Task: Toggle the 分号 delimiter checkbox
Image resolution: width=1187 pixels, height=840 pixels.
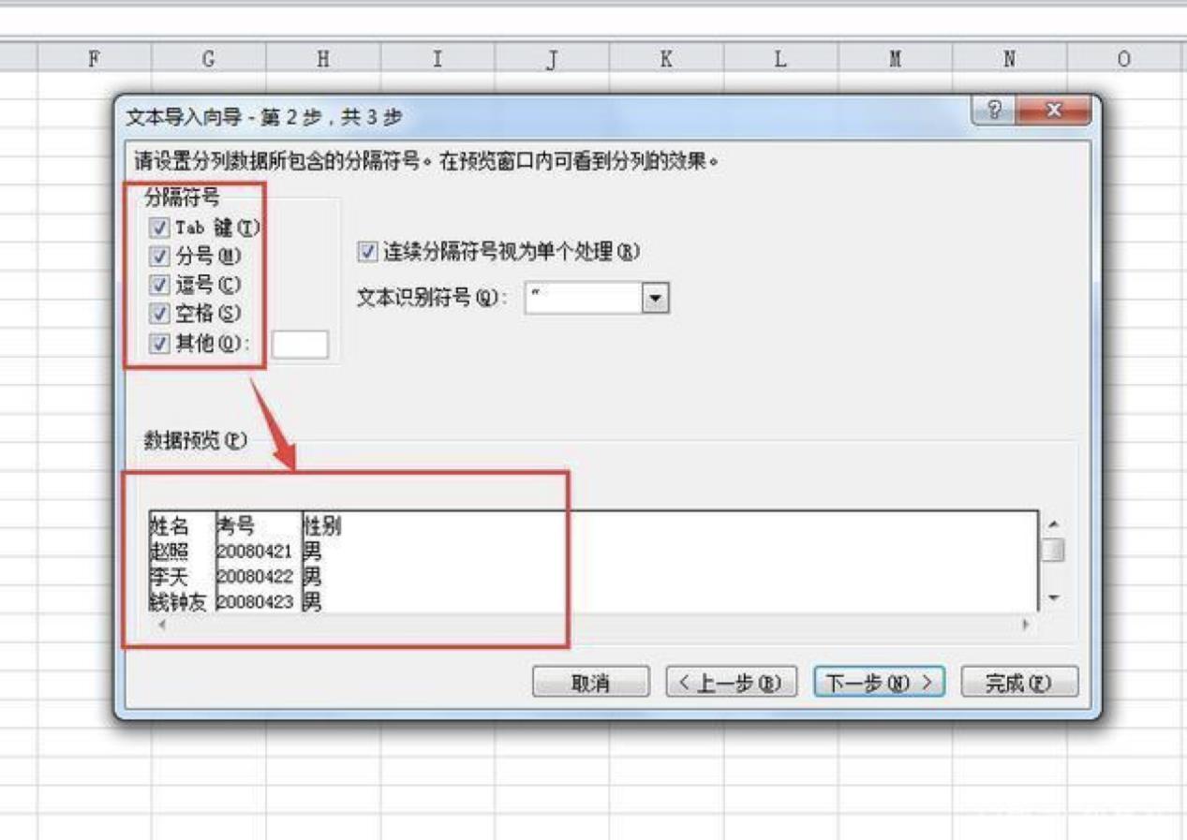Action: [158, 256]
